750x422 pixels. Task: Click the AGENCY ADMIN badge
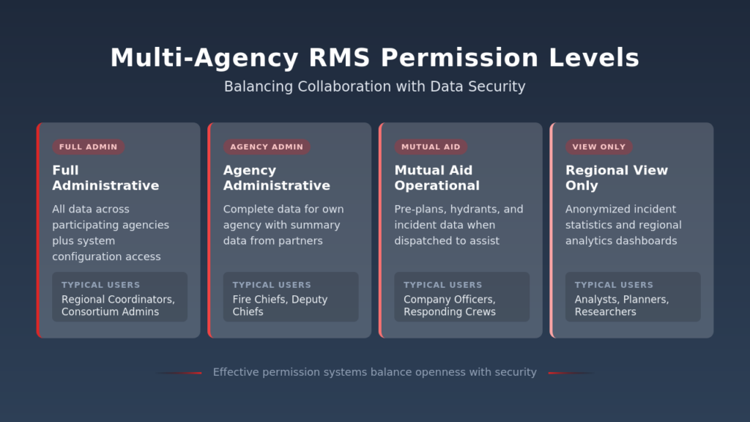coord(267,147)
